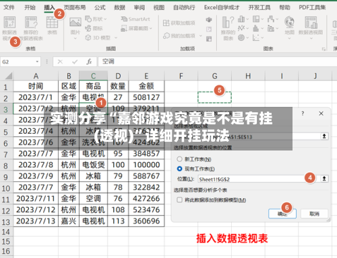Click the column chart icon in 图表 group
Image resolution: width=337 pixels, height=258 pixels.
(241, 19)
